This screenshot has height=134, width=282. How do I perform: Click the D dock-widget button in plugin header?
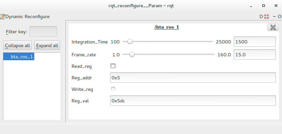[261, 16]
